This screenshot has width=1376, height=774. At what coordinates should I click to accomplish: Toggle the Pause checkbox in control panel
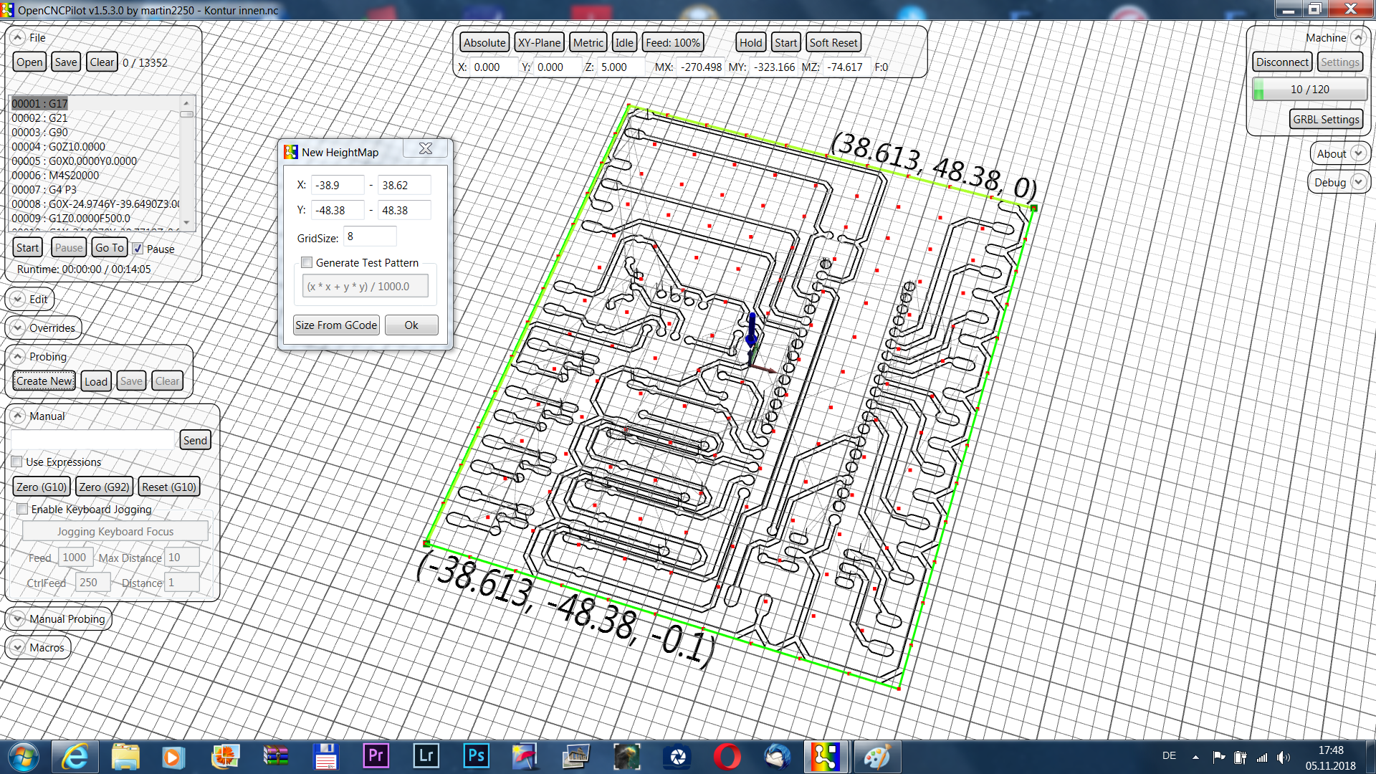(137, 249)
